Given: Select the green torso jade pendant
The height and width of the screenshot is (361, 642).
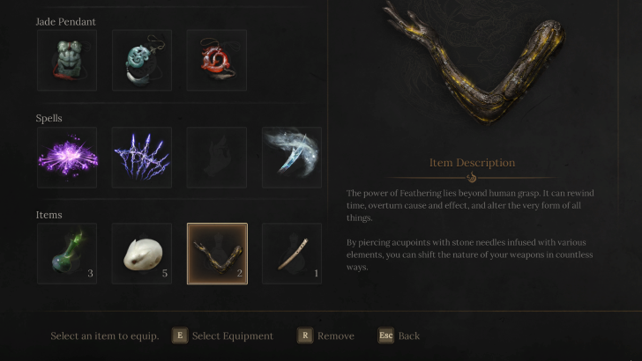Looking at the screenshot, I should tap(67, 60).
